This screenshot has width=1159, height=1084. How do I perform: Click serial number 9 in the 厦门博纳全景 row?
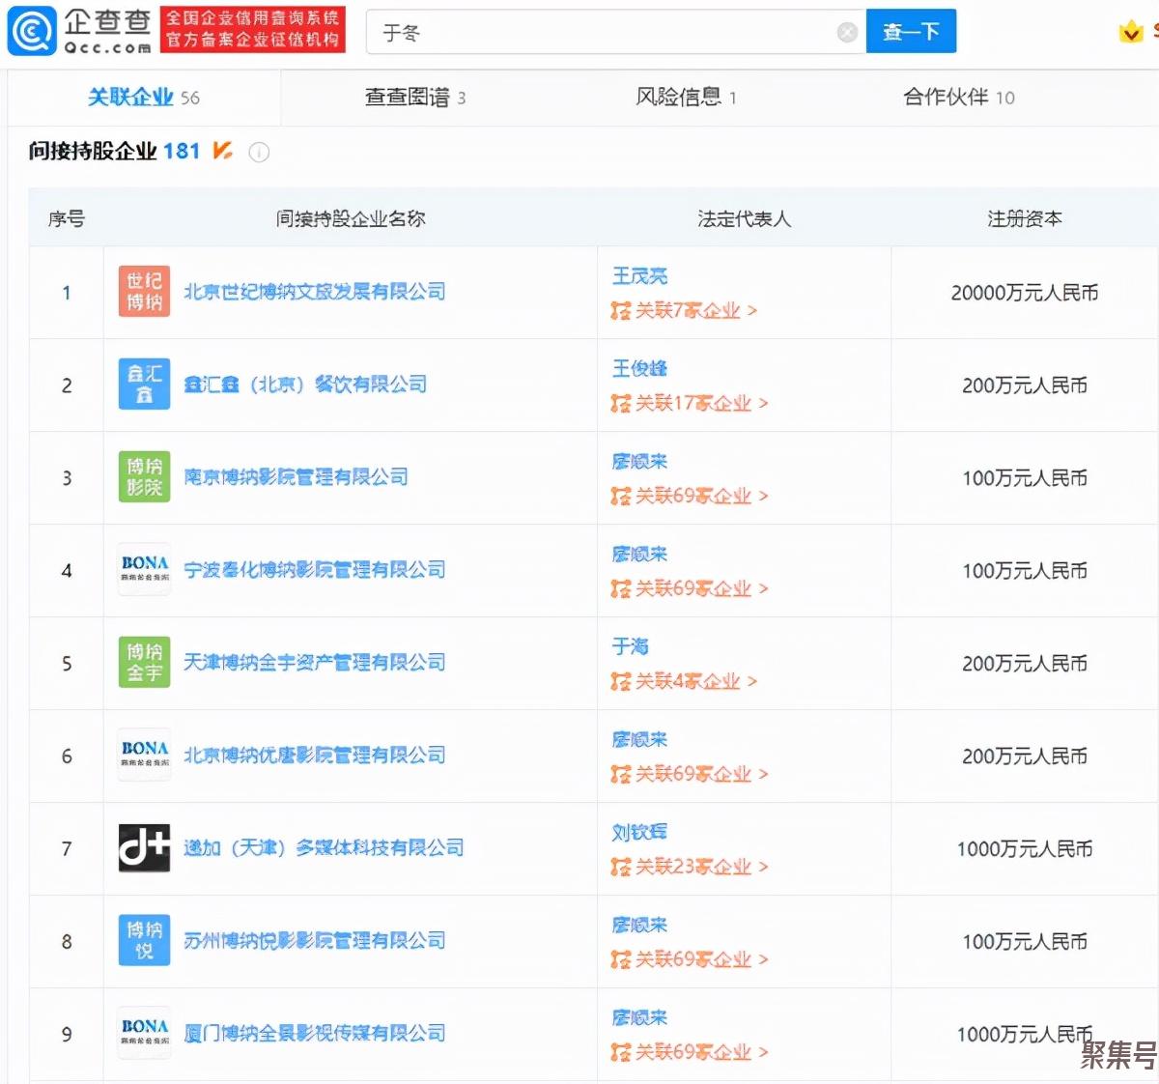point(67,1035)
